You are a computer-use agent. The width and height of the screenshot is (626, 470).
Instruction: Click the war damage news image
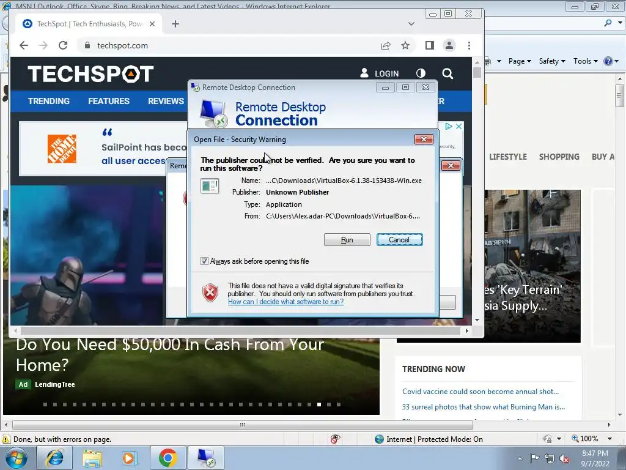point(532,266)
